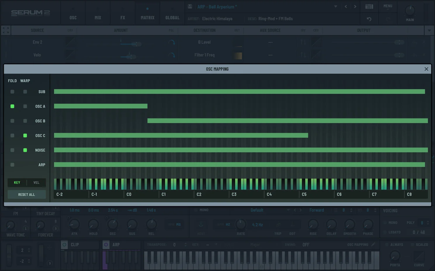435x271 pixels.
Task: Toggle the ARP module power icon
Action: tap(106, 245)
